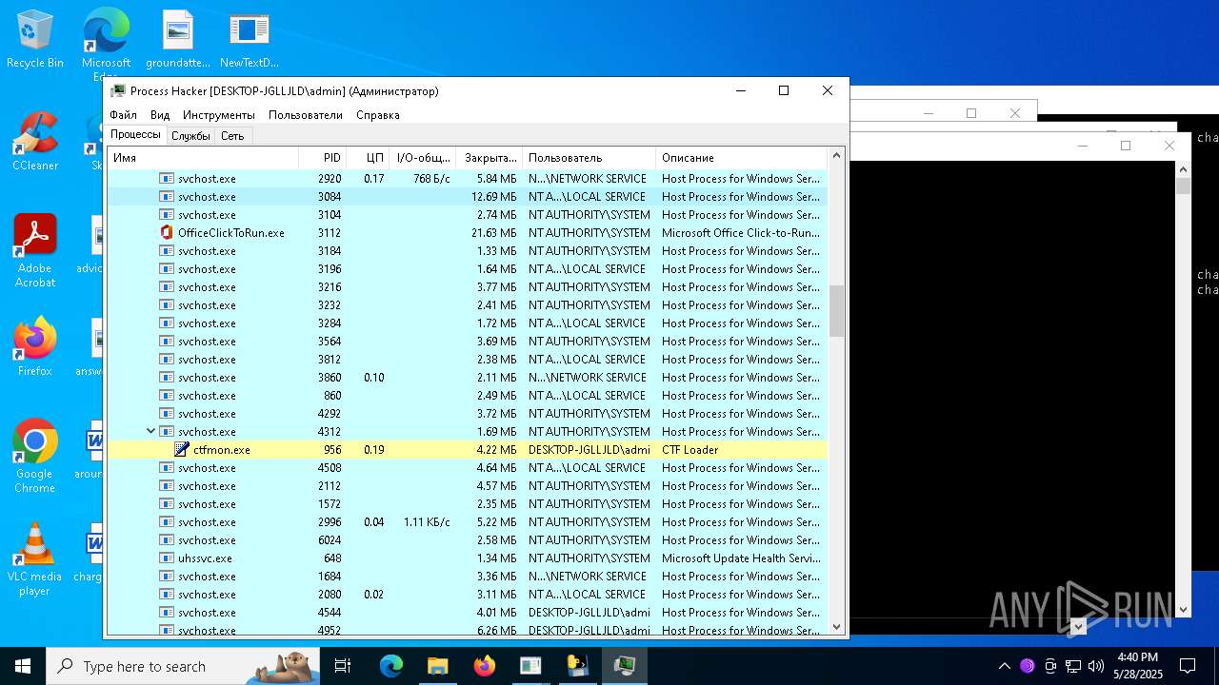
Task: Click the 21.63 МБ memory value
Action: [493, 233]
